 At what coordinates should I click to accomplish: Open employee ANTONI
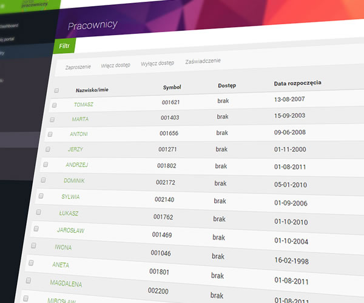click(x=79, y=134)
